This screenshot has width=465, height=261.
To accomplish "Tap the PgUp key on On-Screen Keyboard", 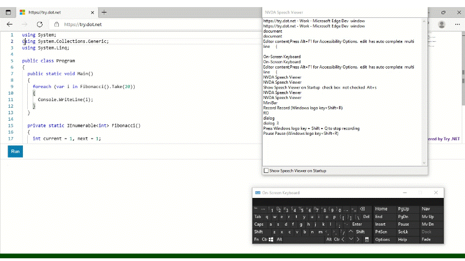I will (408, 209).
